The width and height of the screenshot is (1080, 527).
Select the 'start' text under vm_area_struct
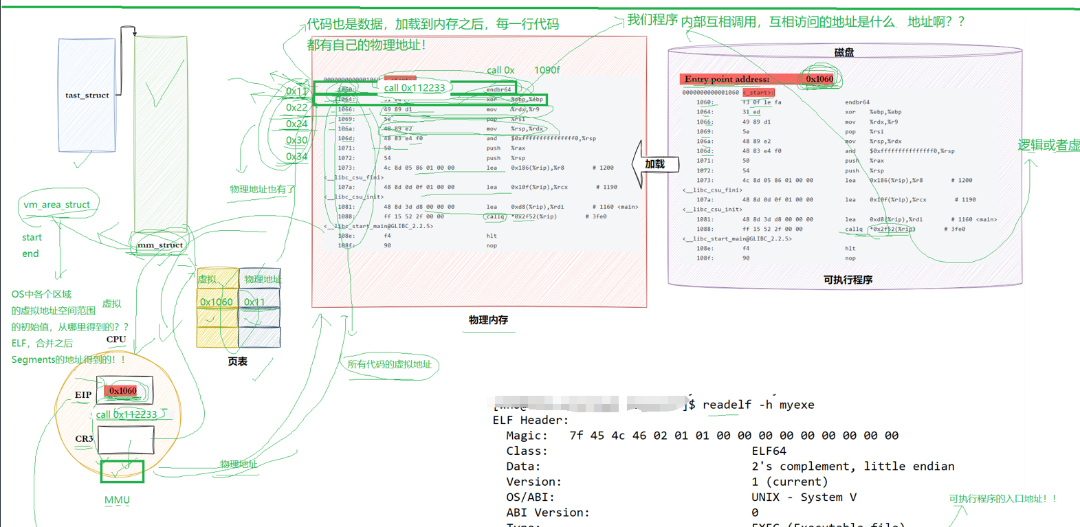coord(32,238)
